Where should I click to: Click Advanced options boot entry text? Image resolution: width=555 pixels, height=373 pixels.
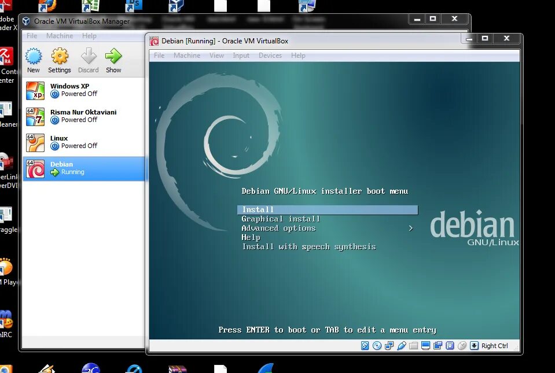[x=278, y=228]
